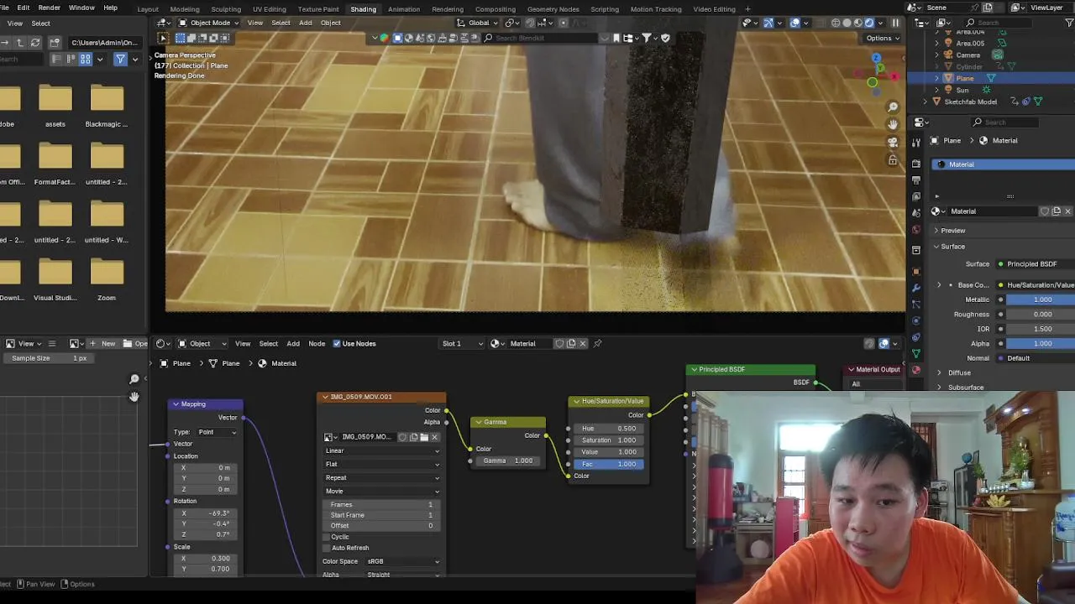
Task: Open the Modifiers properties wrench icon
Action: click(x=916, y=288)
